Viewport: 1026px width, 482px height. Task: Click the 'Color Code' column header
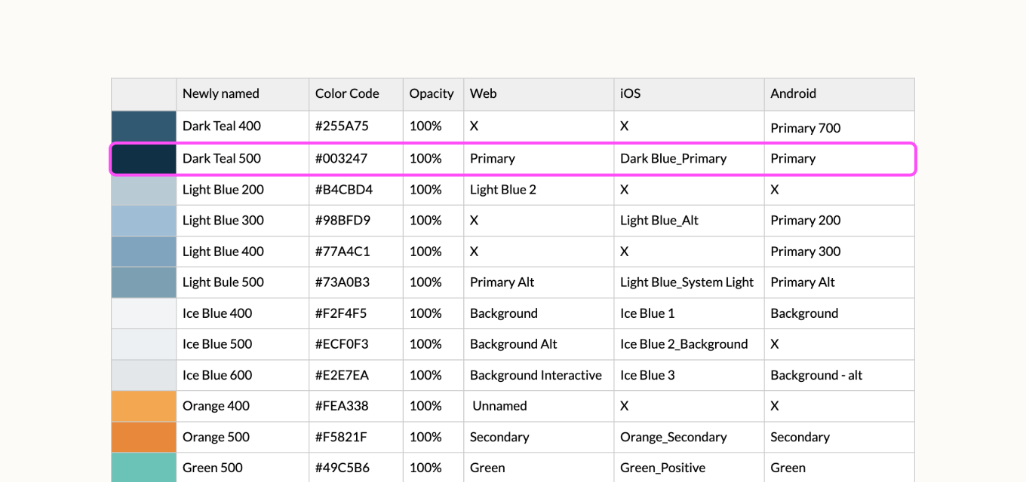tap(347, 94)
